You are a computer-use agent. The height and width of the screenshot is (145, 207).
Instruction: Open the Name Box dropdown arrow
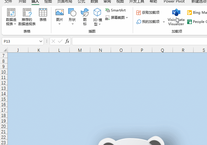tap(41, 41)
